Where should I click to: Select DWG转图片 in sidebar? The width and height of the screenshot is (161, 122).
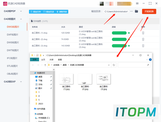point(13,27)
